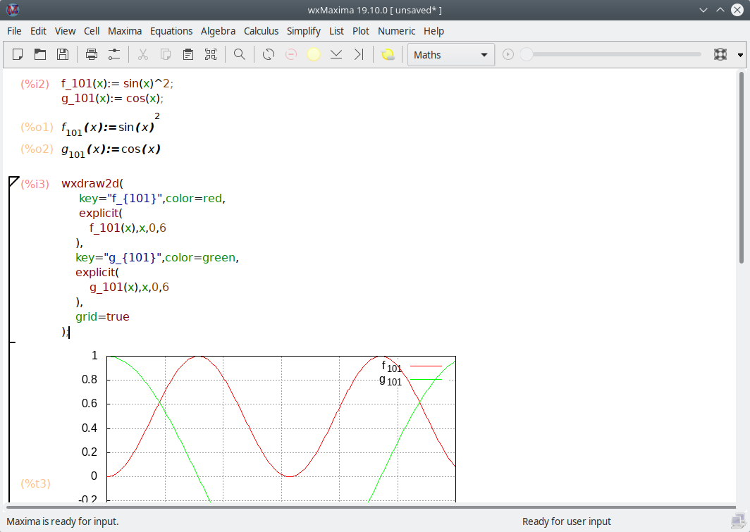
Task: Collapse the %i3 cell bracket triangle
Action: click(x=13, y=182)
